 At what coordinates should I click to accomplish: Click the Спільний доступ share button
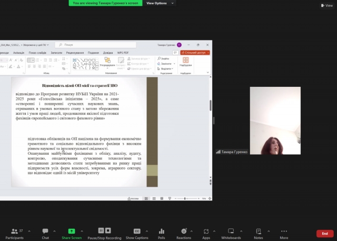click(195, 53)
